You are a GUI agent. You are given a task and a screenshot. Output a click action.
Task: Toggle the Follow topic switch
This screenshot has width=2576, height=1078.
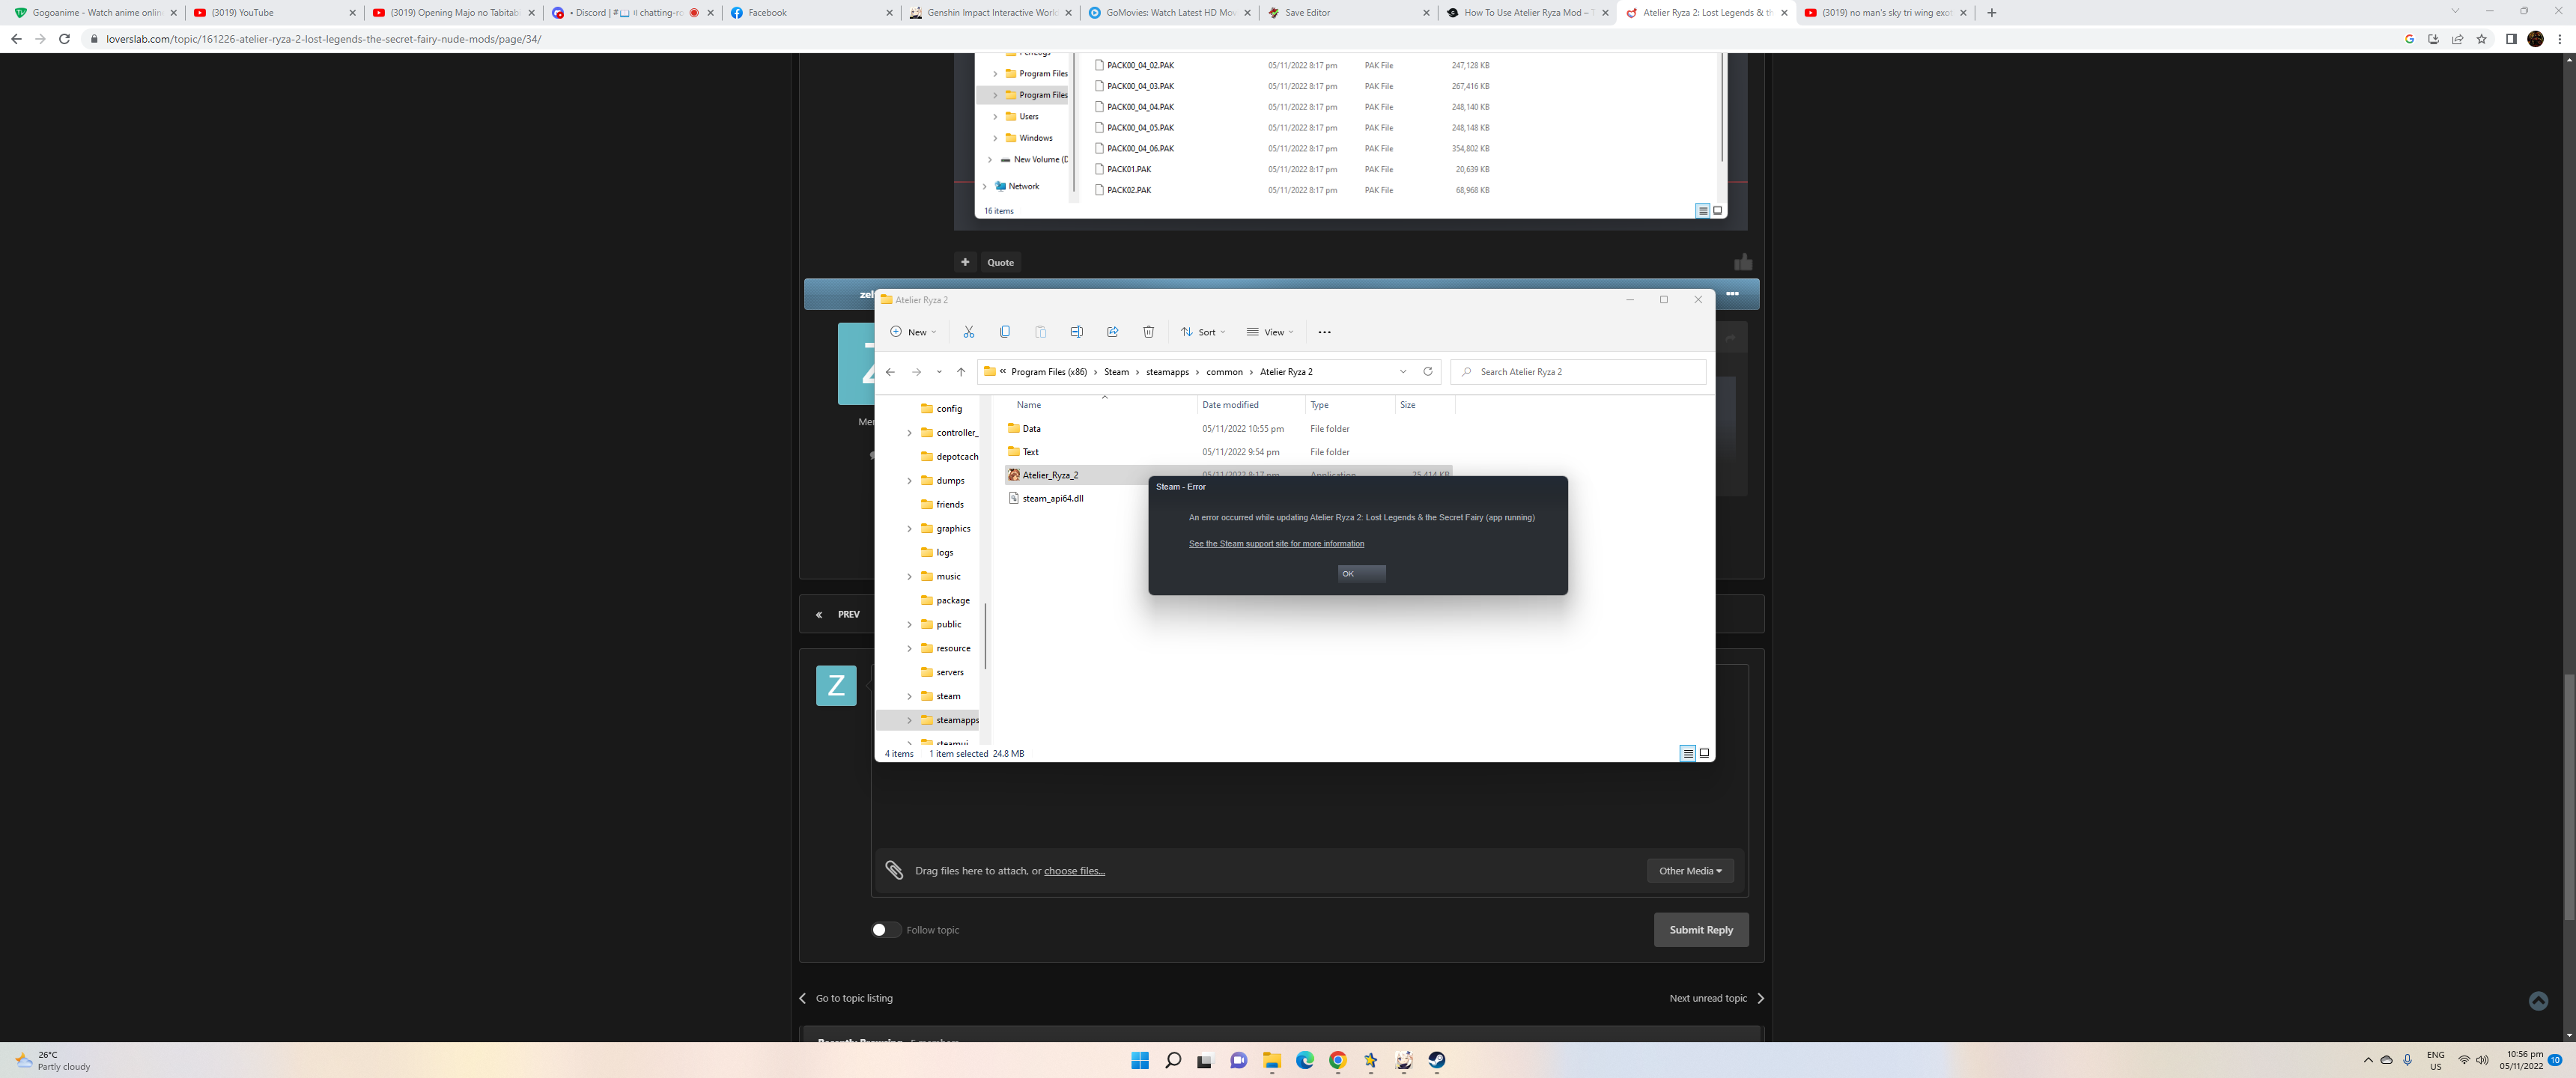(885, 930)
